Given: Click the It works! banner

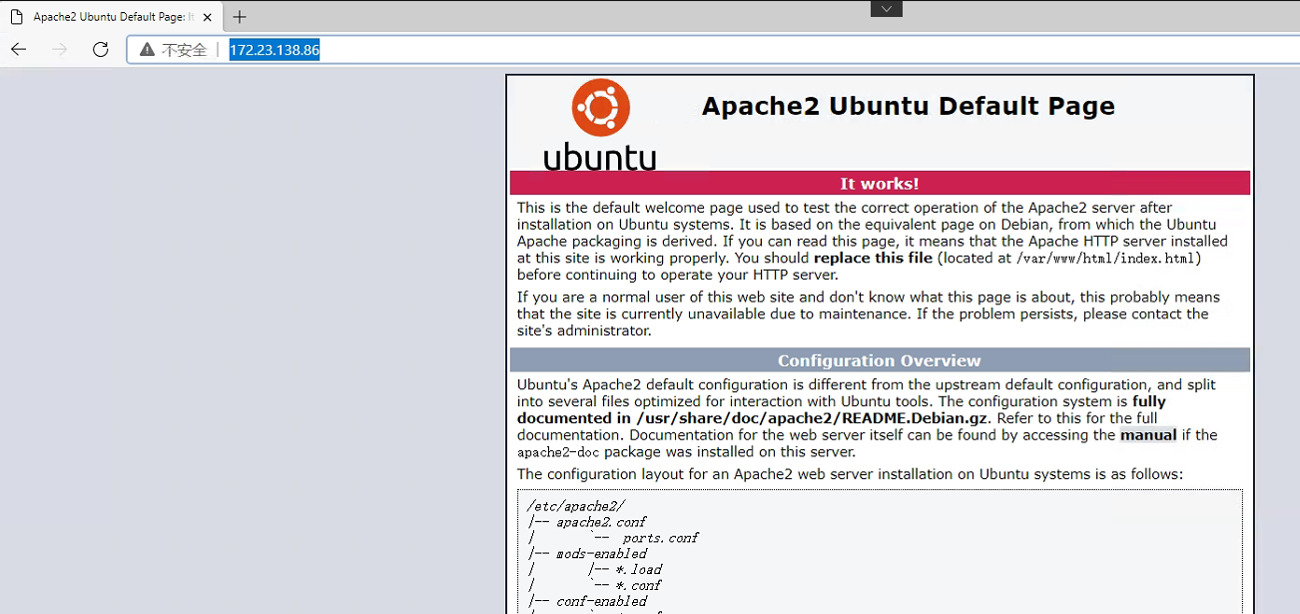Looking at the screenshot, I should tap(879, 183).
